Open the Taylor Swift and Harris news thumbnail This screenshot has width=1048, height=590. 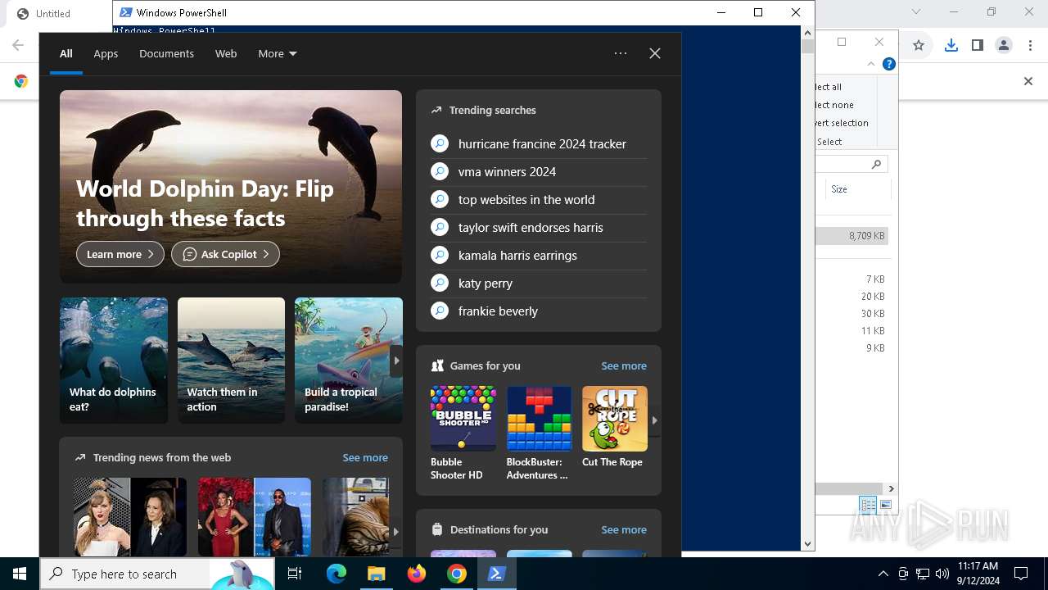[130, 517]
